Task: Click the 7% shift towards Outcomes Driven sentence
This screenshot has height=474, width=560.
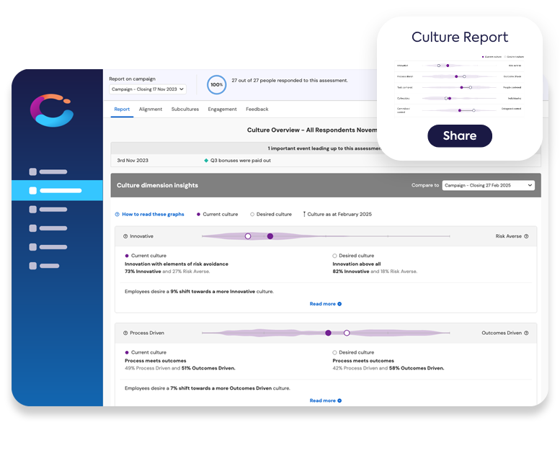Action: [x=207, y=388]
